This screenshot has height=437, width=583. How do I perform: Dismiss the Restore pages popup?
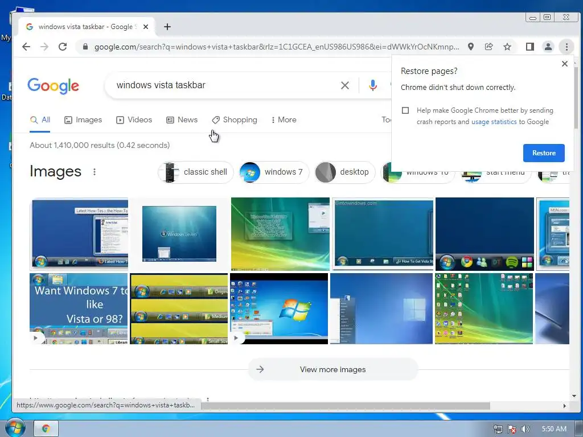point(564,64)
